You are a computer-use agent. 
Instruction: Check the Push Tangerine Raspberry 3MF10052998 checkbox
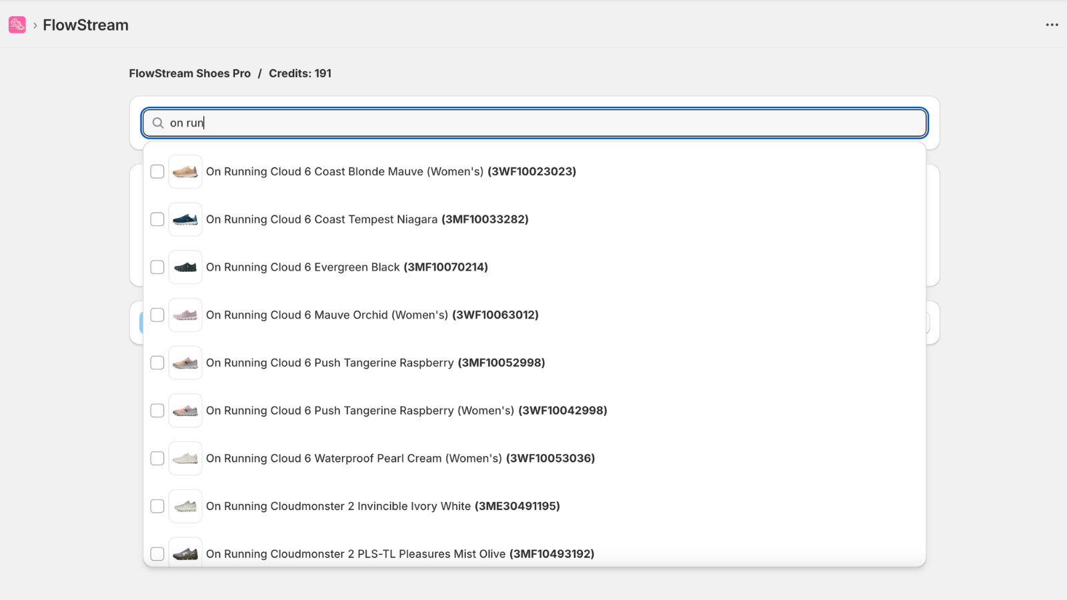pyautogui.click(x=157, y=363)
